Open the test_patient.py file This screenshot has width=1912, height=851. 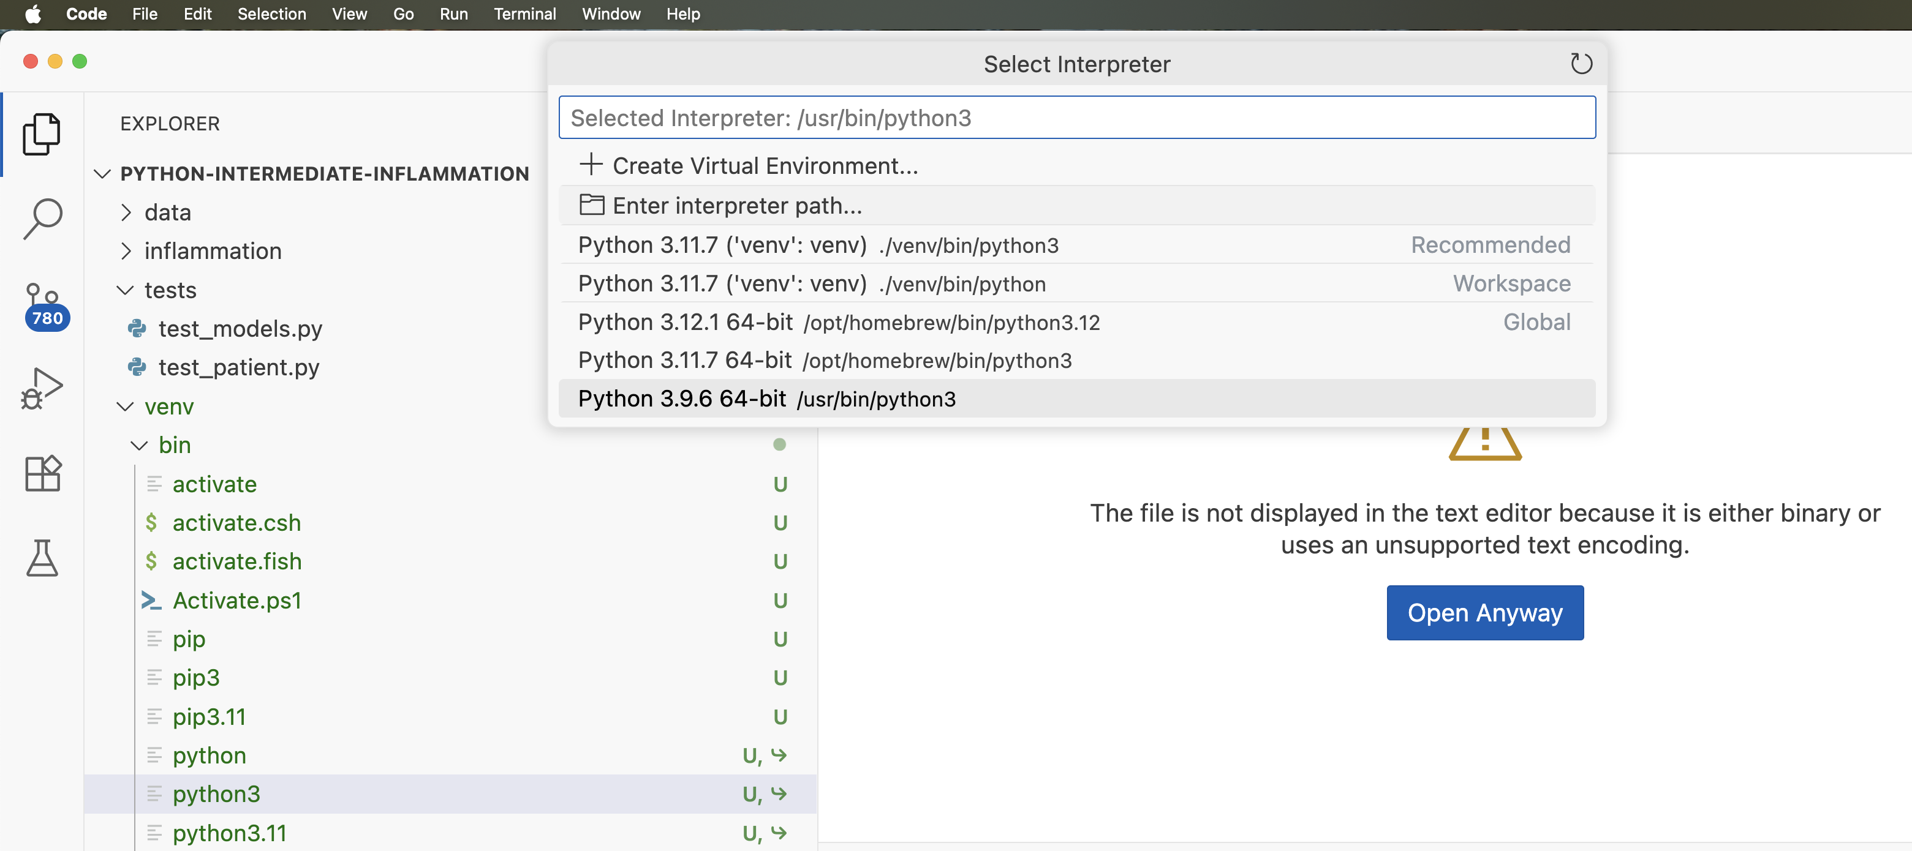coord(239,367)
